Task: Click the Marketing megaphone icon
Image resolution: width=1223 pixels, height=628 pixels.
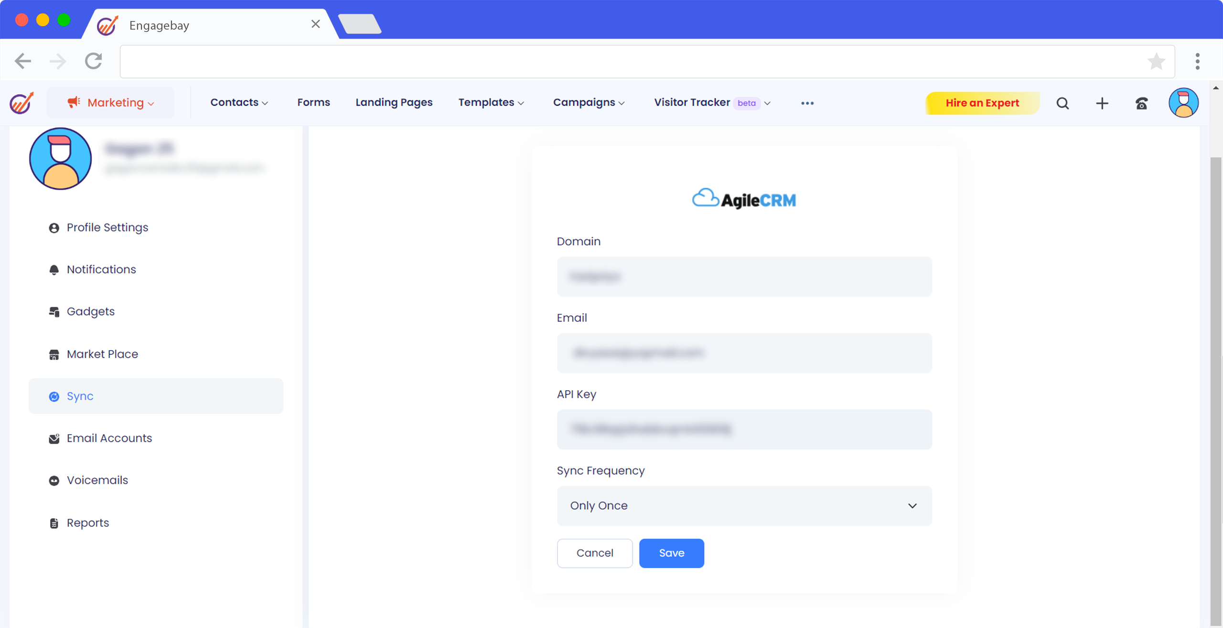Action: pos(73,102)
